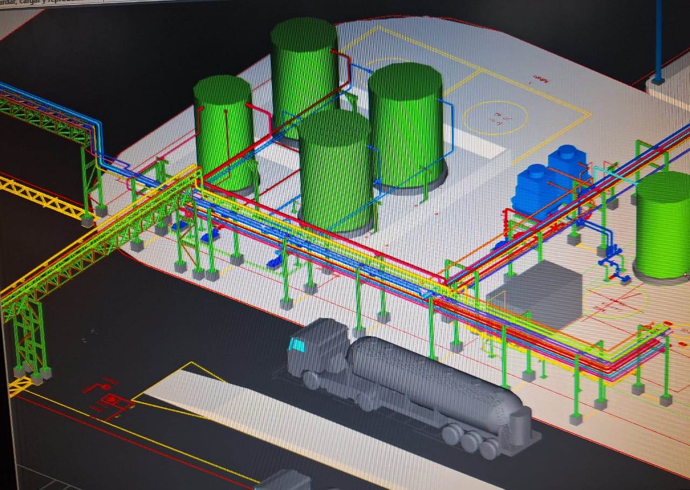This screenshot has height=490, width=690.
Task: Click the red pipe elbow atop the tallest tank
Action: click(x=340, y=55)
